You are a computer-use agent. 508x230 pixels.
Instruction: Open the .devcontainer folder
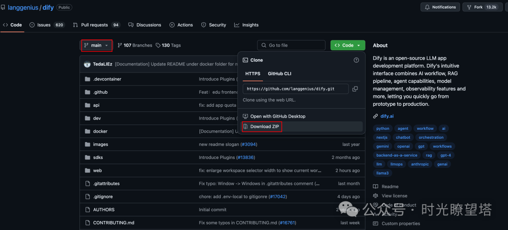click(x=107, y=79)
